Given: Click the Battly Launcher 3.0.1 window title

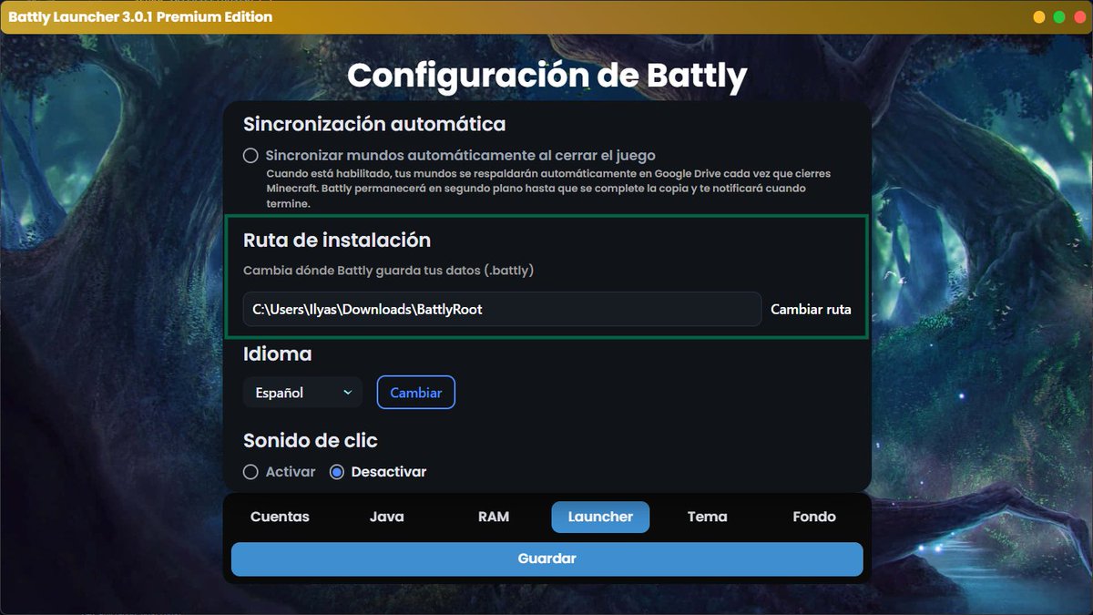Looking at the screenshot, I should [x=140, y=17].
